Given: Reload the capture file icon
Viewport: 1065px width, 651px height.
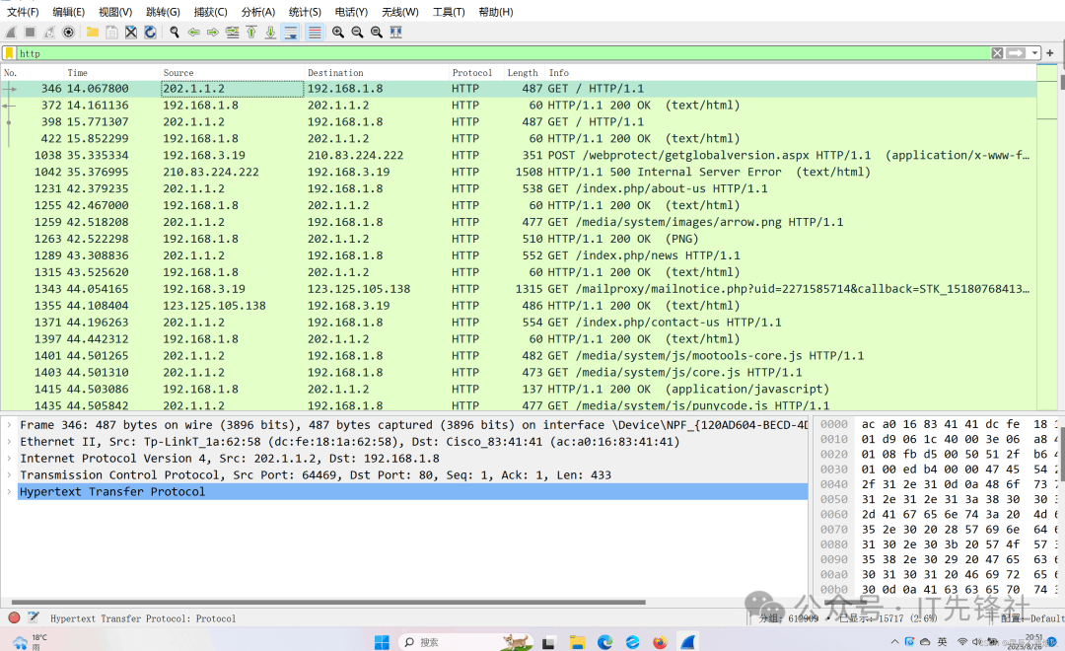Looking at the screenshot, I should (x=150, y=33).
